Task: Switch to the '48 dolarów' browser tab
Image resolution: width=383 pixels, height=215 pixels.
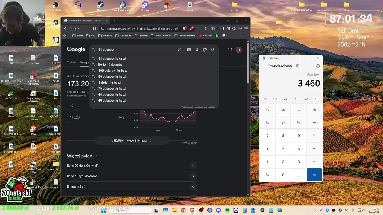Action: point(85,21)
